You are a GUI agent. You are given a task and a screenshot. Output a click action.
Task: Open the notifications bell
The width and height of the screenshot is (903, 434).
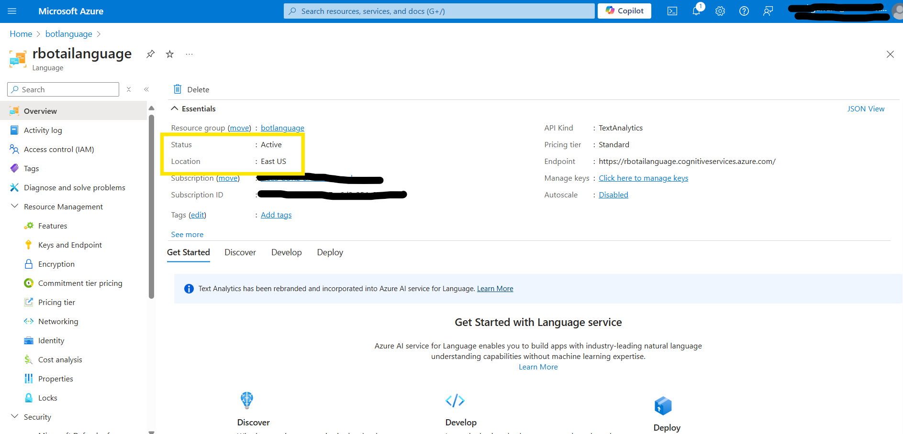click(696, 11)
